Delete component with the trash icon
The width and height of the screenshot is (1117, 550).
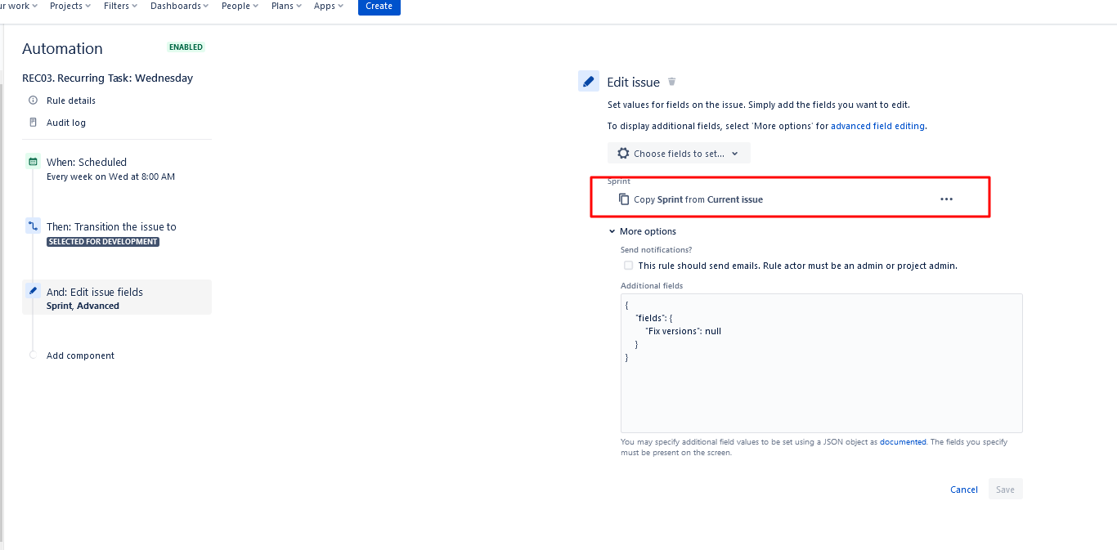click(672, 82)
